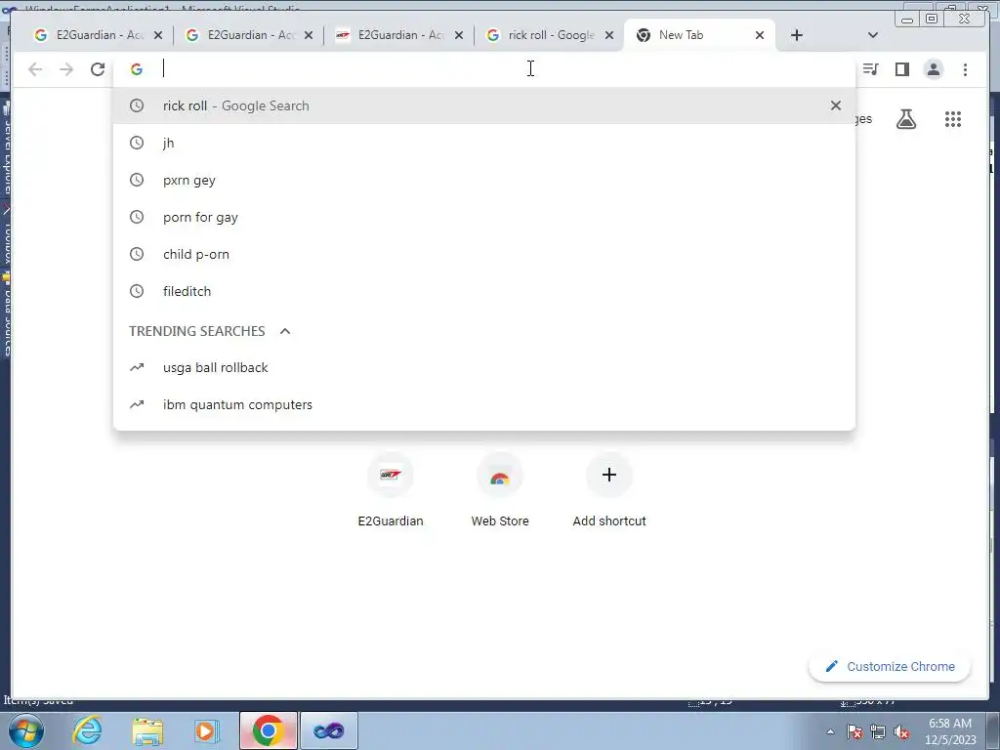Remove the rick roll suggestion with X
The image size is (1000, 750).
click(x=836, y=105)
